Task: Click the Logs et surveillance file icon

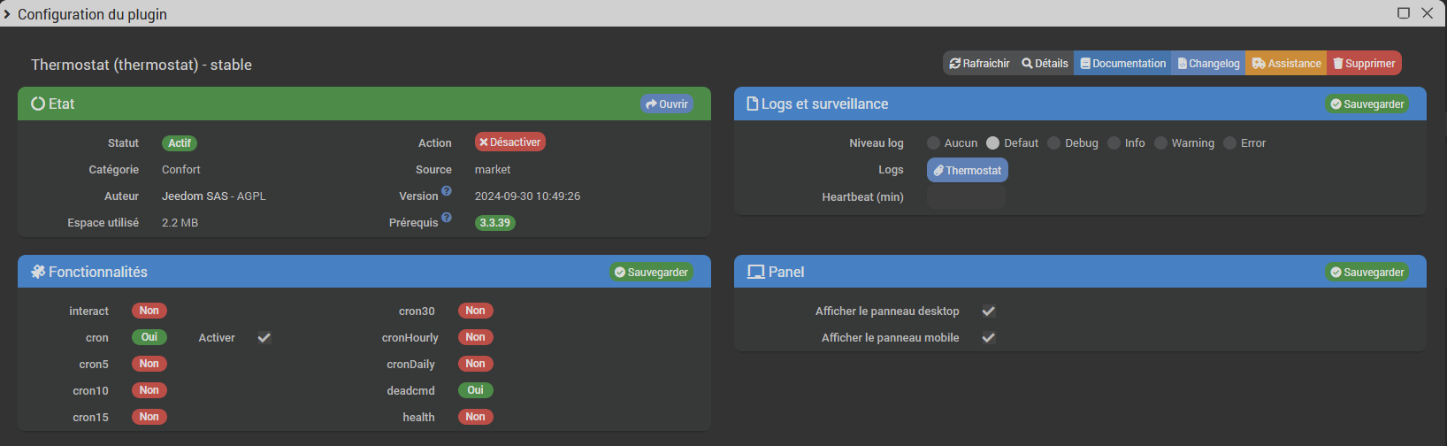Action: tap(753, 104)
